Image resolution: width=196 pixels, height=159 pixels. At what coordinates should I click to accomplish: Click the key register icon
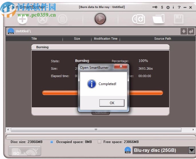tap(155, 7)
